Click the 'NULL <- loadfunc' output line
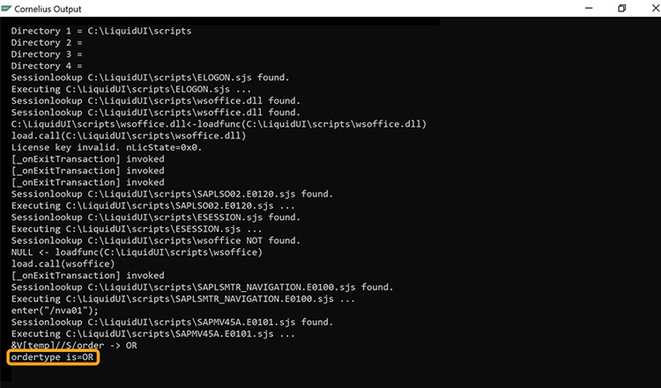The width and height of the screenshot is (661, 388). click(137, 253)
